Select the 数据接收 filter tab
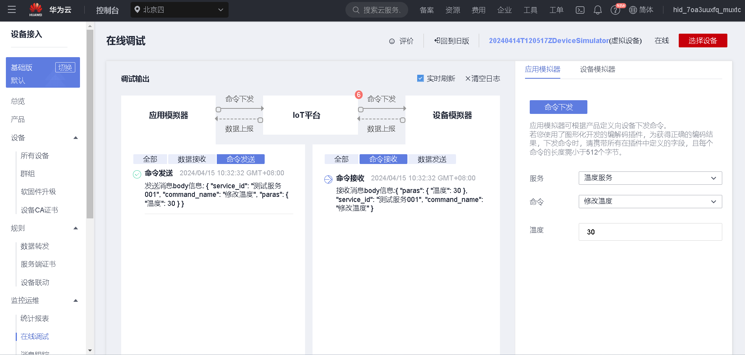 pyautogui.click(x=192, y=159)
